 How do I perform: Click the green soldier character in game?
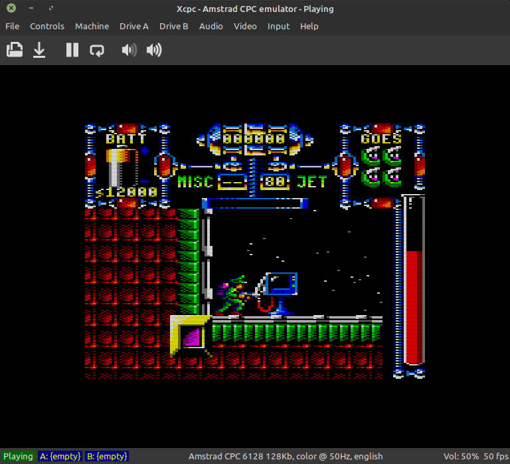click(x=232, y=296)
